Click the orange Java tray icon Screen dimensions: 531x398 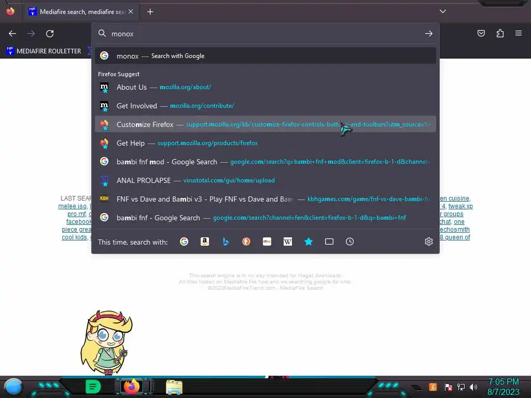pyautogui.click(x=433, y=387)
